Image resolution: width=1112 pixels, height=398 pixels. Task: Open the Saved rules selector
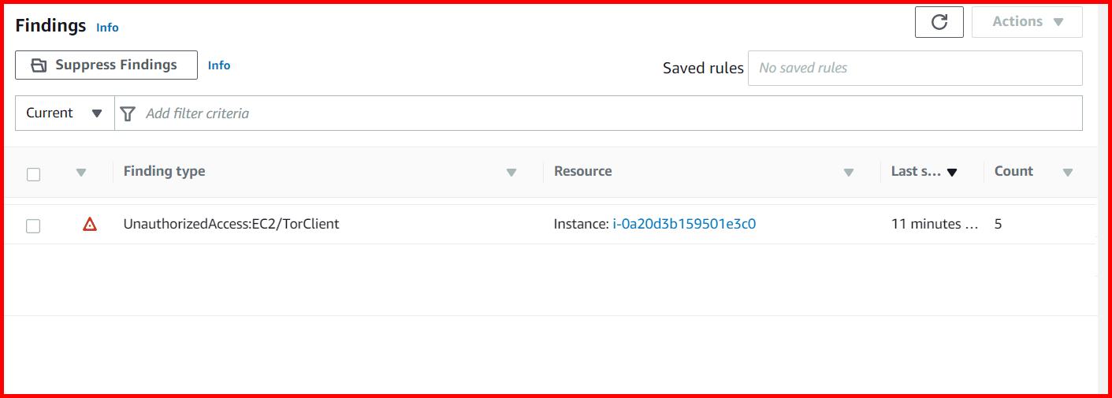(x=914, y=68)
